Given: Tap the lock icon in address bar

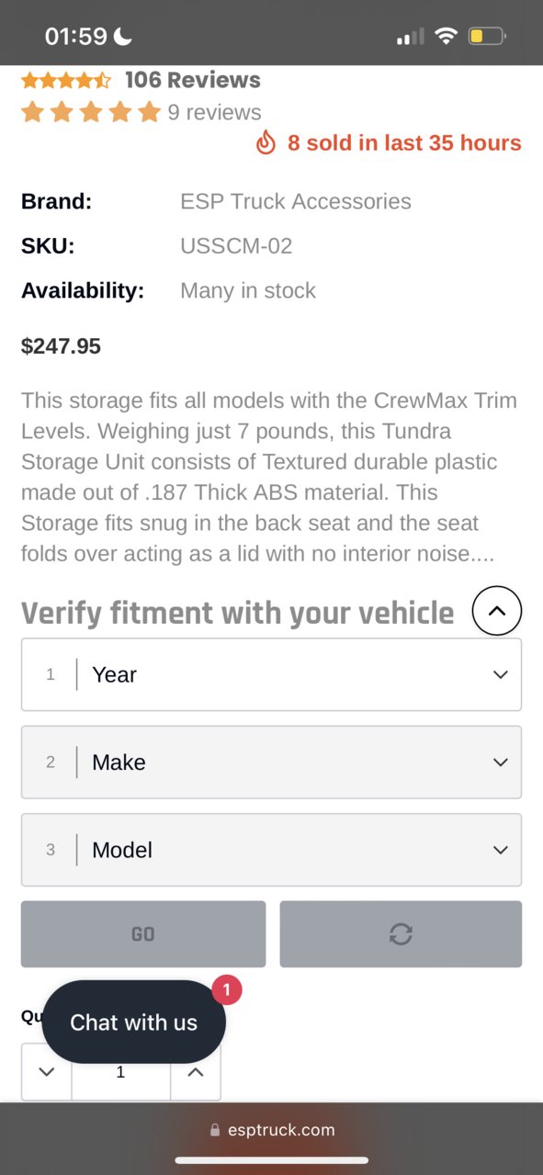Looking at the screenshot, I should (x=215, y=1130).
